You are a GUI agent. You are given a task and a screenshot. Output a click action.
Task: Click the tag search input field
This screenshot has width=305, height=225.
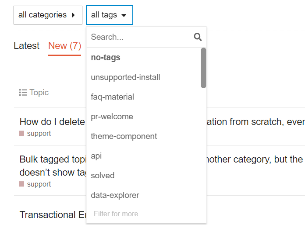pos(140,37)
